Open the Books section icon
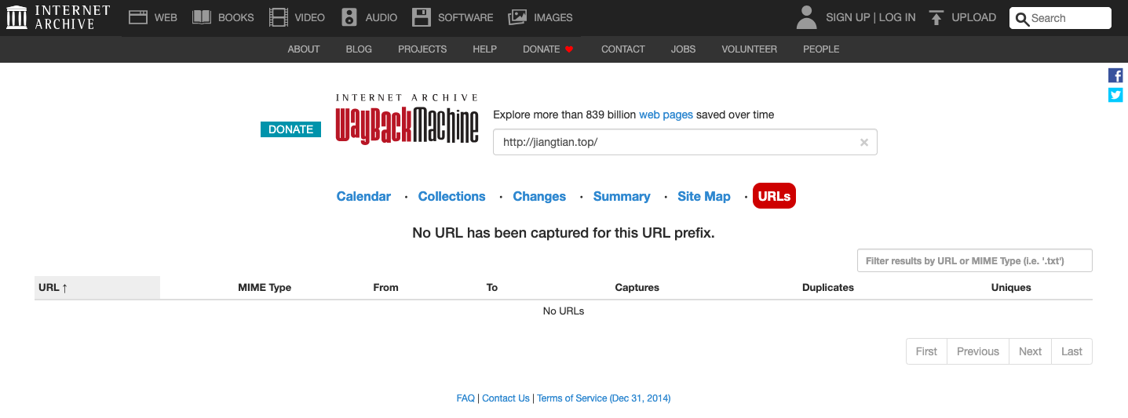 202,17
